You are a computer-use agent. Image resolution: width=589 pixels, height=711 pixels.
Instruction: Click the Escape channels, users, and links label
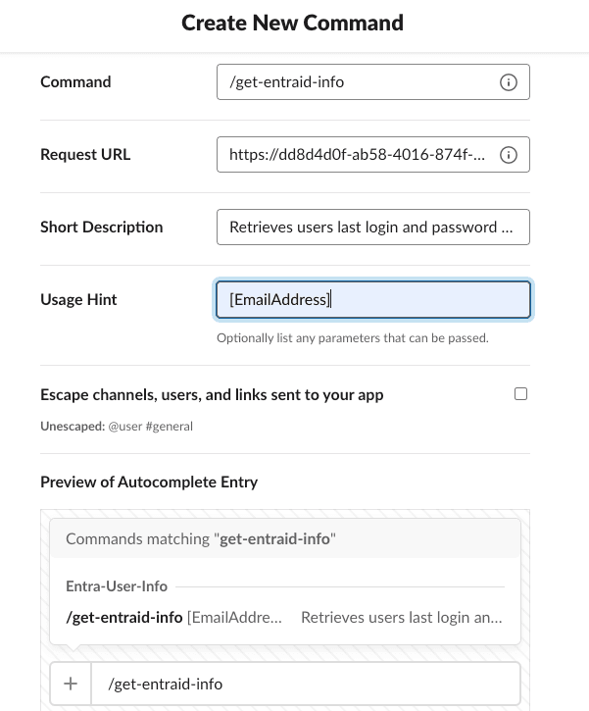tap(212, 395)
